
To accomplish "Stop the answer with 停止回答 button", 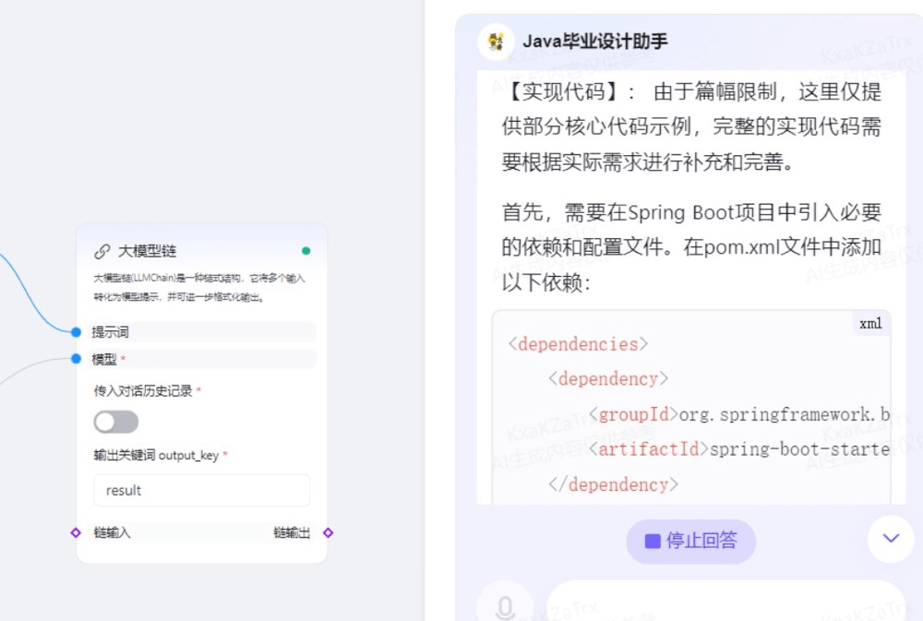I will pos(690,541).
